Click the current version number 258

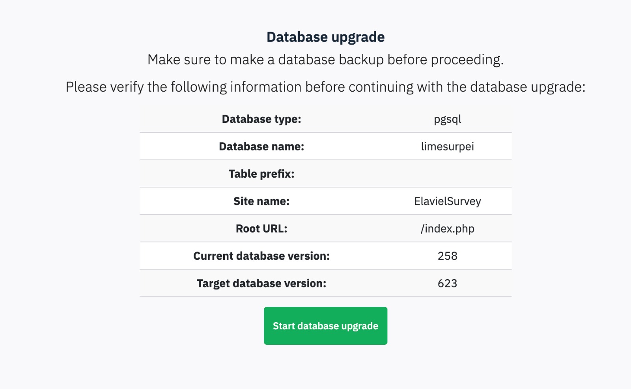tap(447, 256)
